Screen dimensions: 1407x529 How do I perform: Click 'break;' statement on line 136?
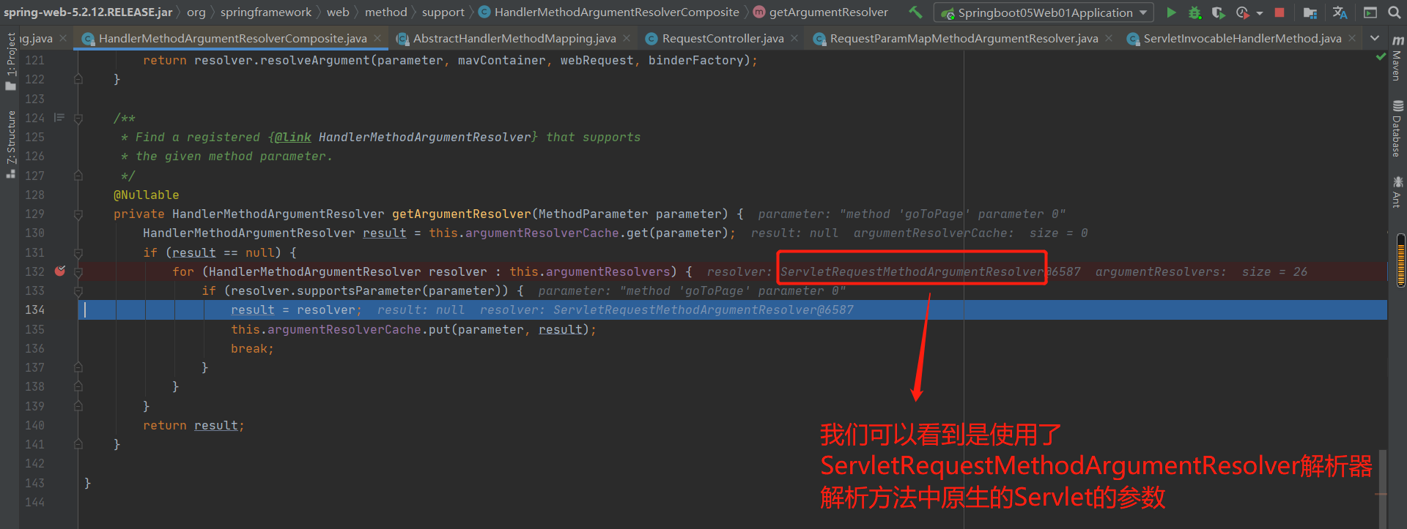click(253, 348)
